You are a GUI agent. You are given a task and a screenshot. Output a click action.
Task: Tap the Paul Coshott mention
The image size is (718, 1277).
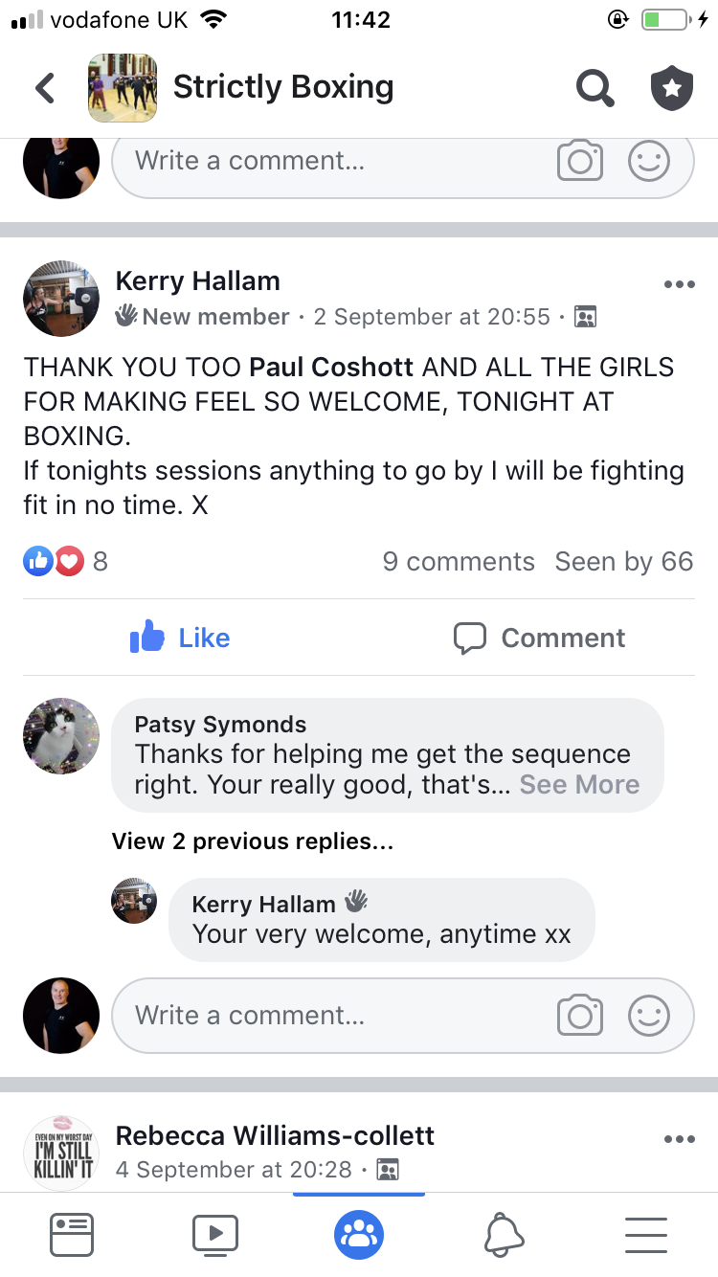(x=332, y=368)
